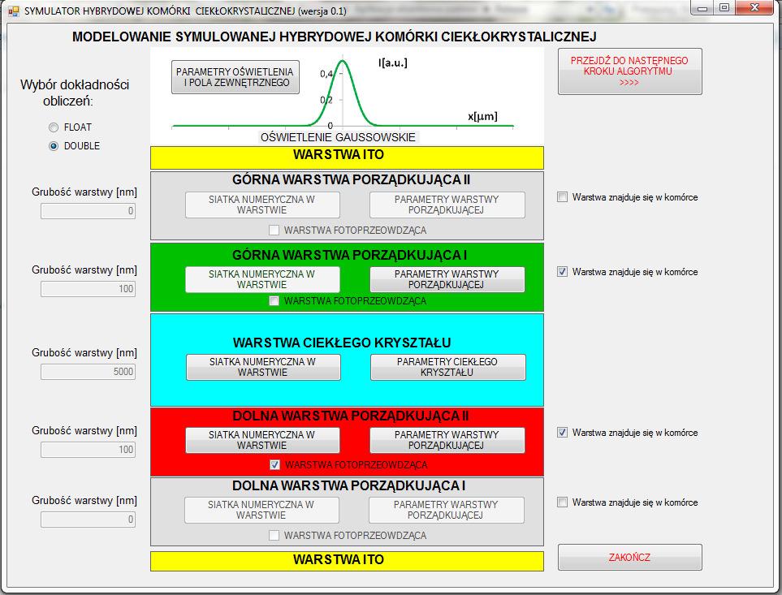Screen dimensions: 782x595
Task: Click PRZEJDŹ DO NASTĘPNEGO KROKU ALGORYTMU button
Action: click(629, 71)
